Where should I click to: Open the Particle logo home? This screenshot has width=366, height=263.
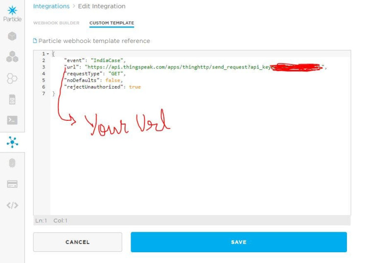pyautogui.click(x=12, y=14)
